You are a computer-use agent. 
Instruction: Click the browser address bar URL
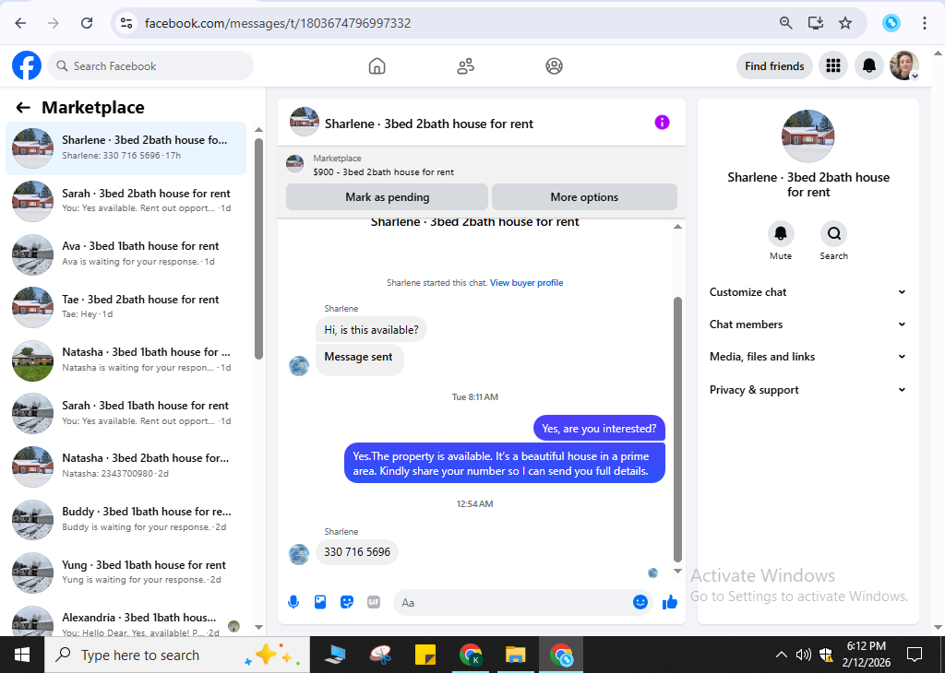click(x=278, y=23)
